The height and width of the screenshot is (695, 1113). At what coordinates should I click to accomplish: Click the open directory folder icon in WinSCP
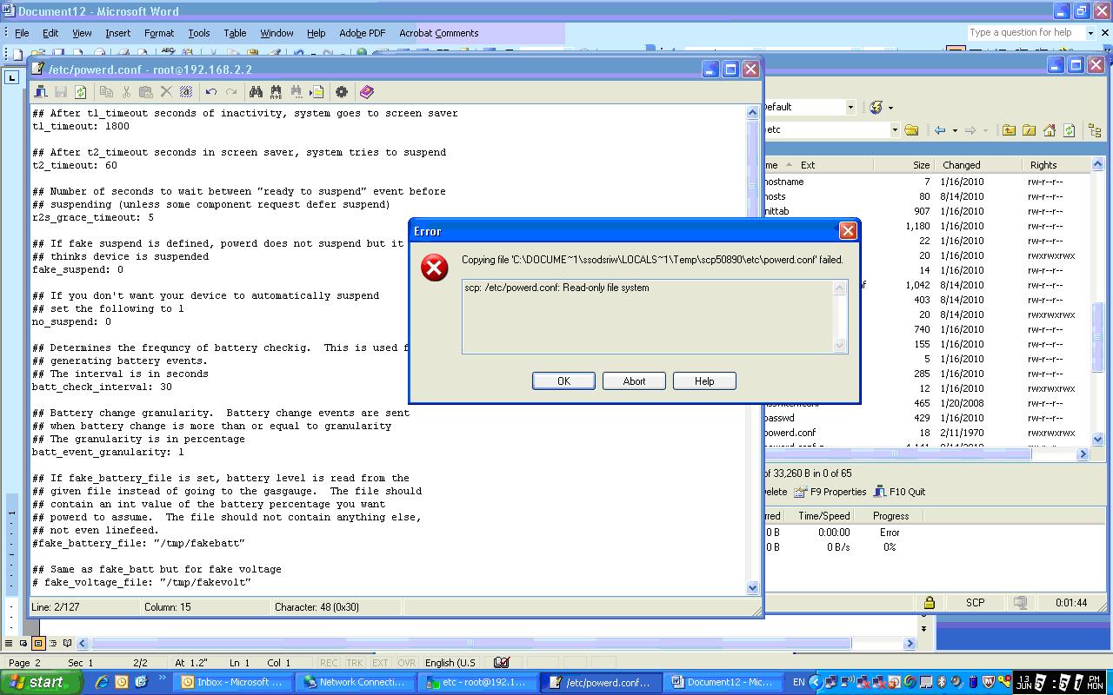click(x=911, y=130)
